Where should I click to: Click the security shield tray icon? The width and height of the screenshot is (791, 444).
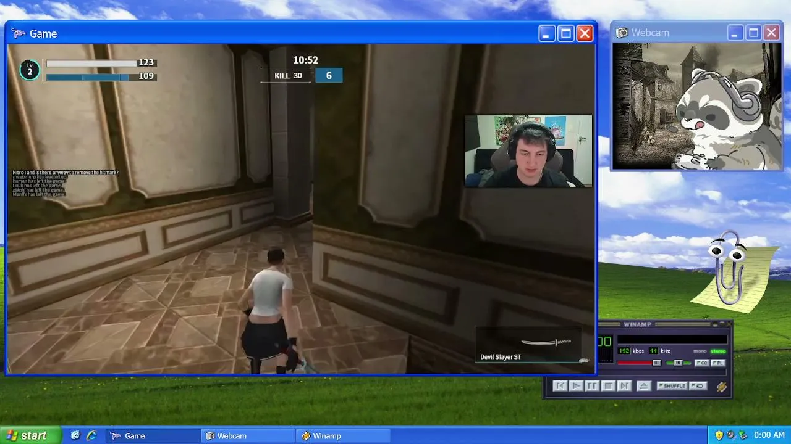click(x=719, y=435)
